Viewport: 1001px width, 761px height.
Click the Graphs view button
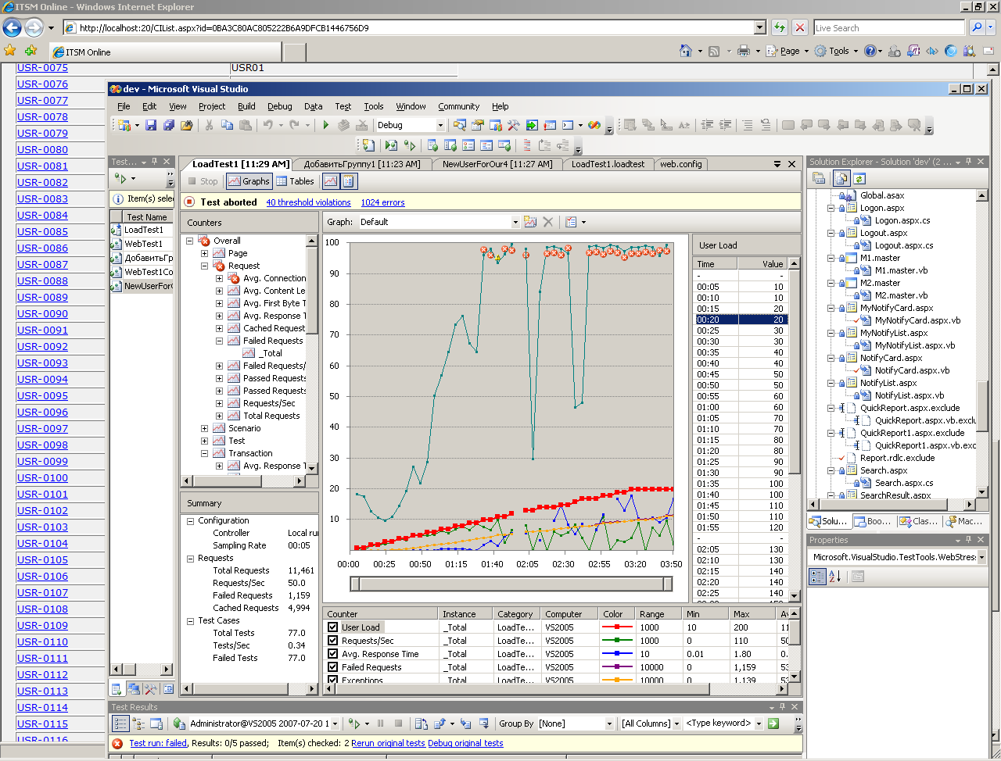(249, 181)
